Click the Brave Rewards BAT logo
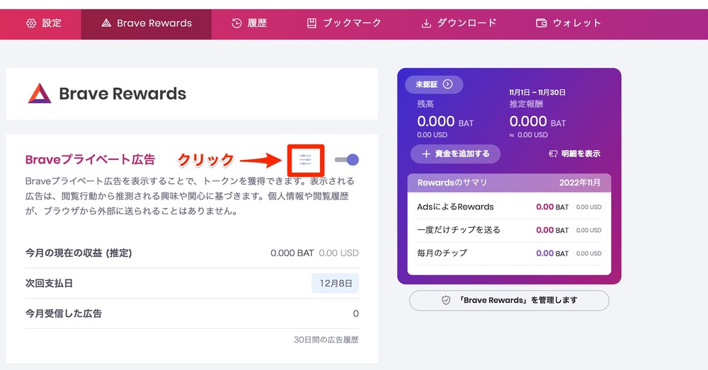Image resolution: width=708 pixels, height=370 pixels. pos(40,93)
